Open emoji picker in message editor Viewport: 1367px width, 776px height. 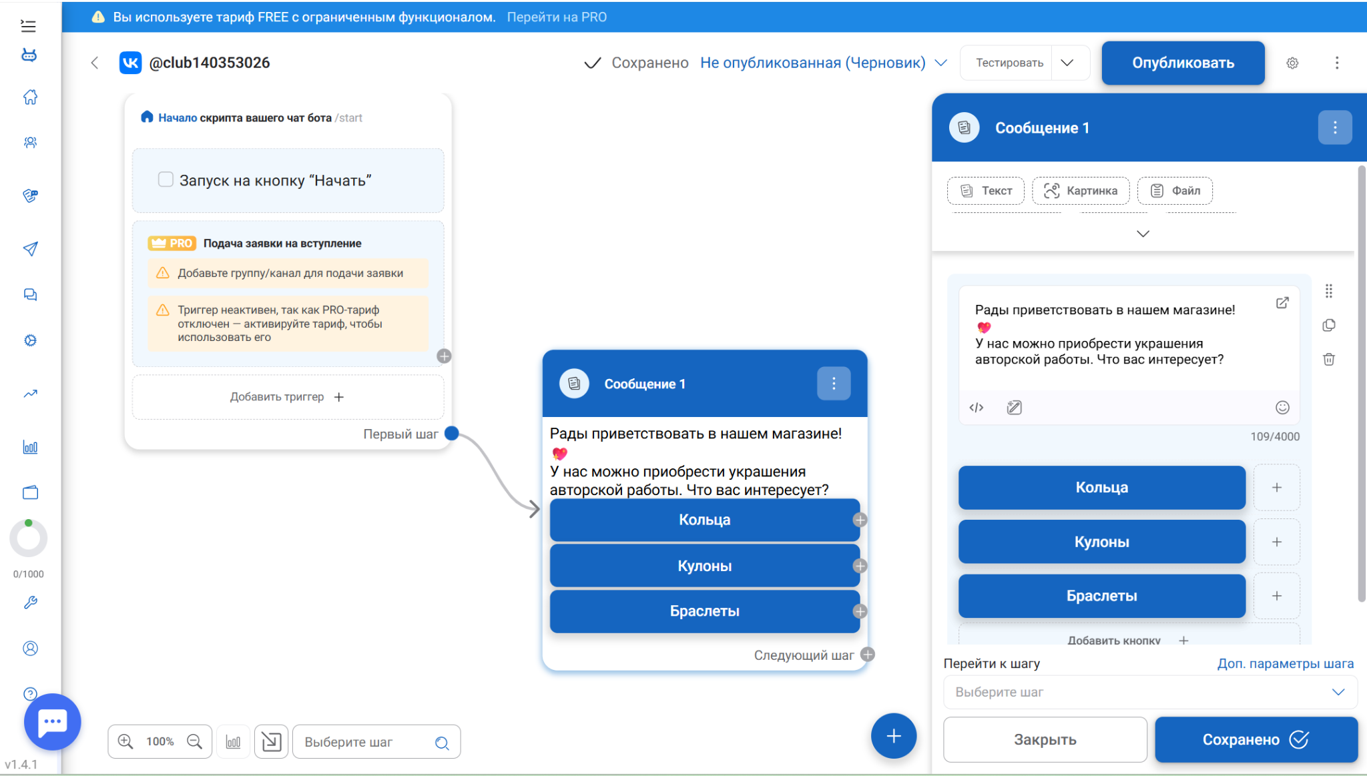pos(1282,407)
